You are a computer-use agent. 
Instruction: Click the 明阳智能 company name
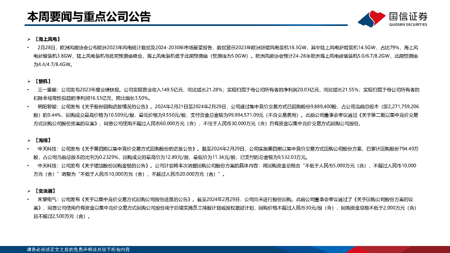(47, 107)
